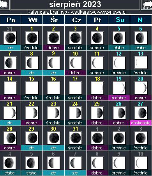Click 'dobre' rating under August 18
This screenshot has width=152, height=176.
pos(97,98)
